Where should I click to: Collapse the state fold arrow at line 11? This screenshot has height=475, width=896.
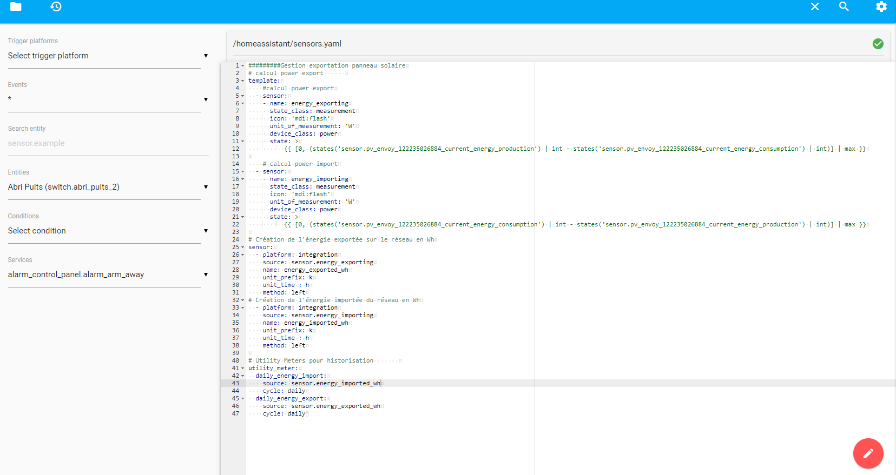click(x=243, y=141)
